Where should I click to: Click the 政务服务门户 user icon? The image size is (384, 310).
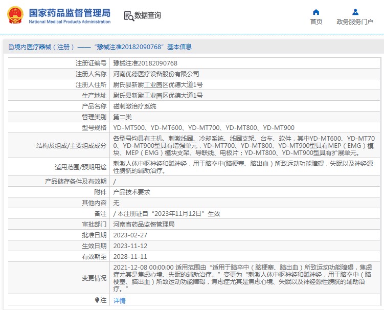point(355,12)
